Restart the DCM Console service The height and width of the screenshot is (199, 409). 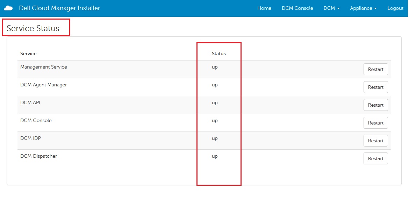(x=375, y=123)
